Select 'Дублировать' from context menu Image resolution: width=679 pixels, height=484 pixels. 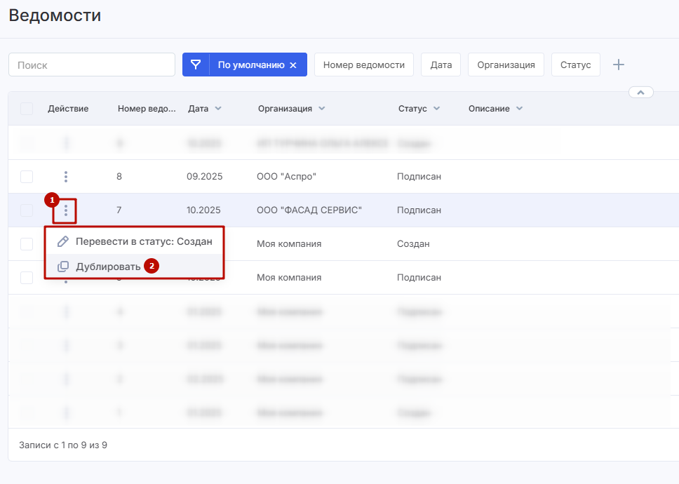(108, 267)
